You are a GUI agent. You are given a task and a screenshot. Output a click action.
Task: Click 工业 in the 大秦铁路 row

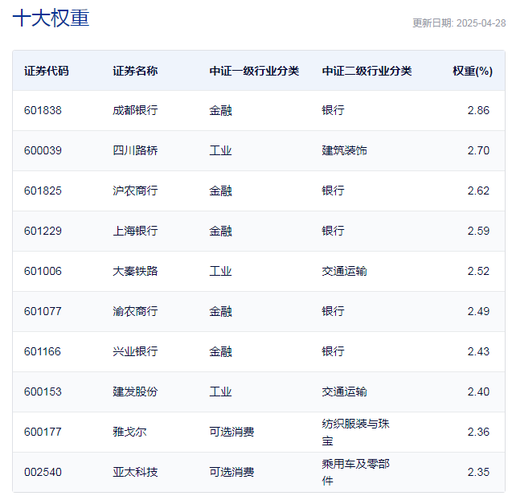[220, 271]
